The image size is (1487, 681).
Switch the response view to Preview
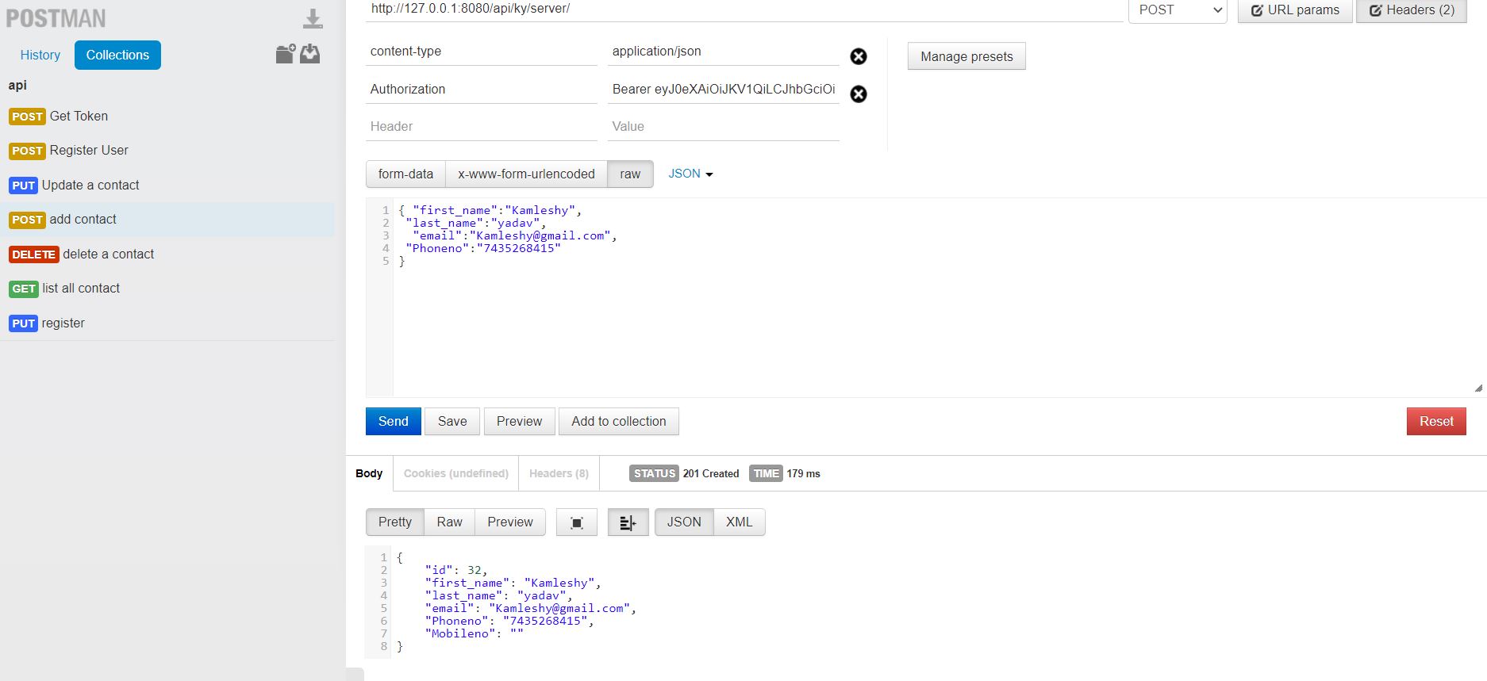click(x=510, y=522)
